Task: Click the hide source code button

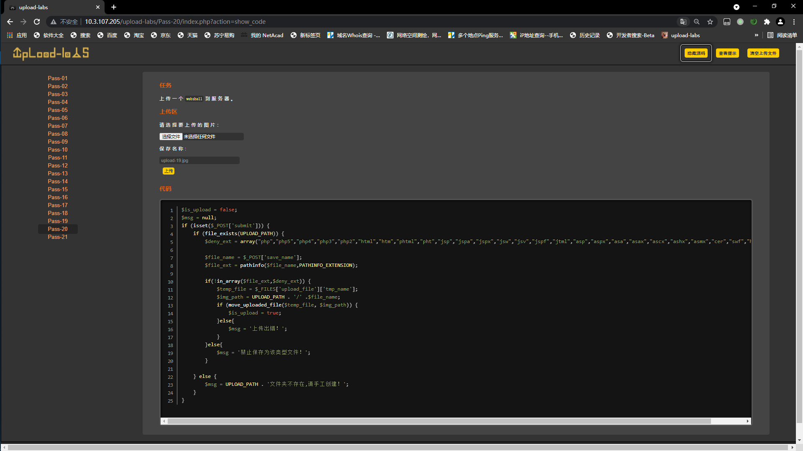Action: 696,53
